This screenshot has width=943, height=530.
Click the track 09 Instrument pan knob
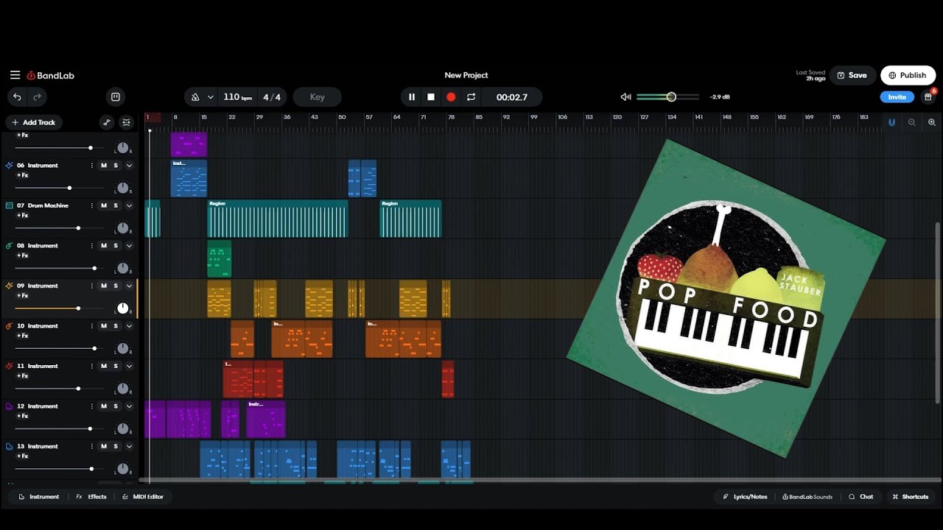[x=123, y=308]
